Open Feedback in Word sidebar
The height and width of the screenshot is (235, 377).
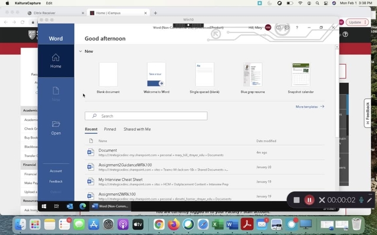56,182
